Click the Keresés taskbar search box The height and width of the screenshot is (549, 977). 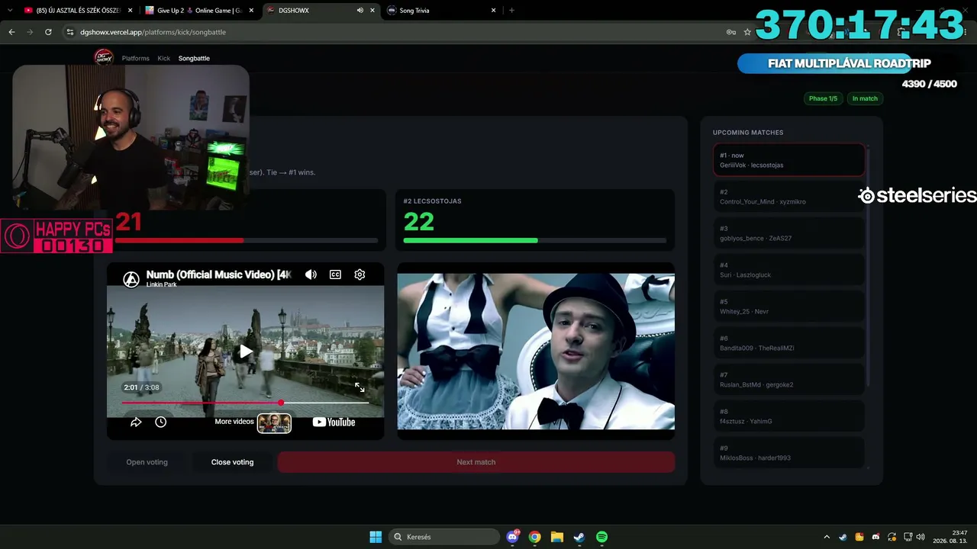pos(444,537)
